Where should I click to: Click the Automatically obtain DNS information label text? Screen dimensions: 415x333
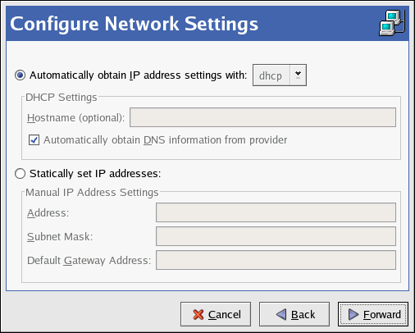[x=166, y=140]
